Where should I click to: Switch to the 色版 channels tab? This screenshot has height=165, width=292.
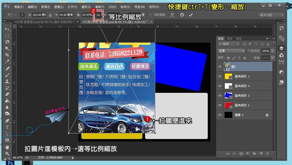pyautogui.click(x=230, y=39)
